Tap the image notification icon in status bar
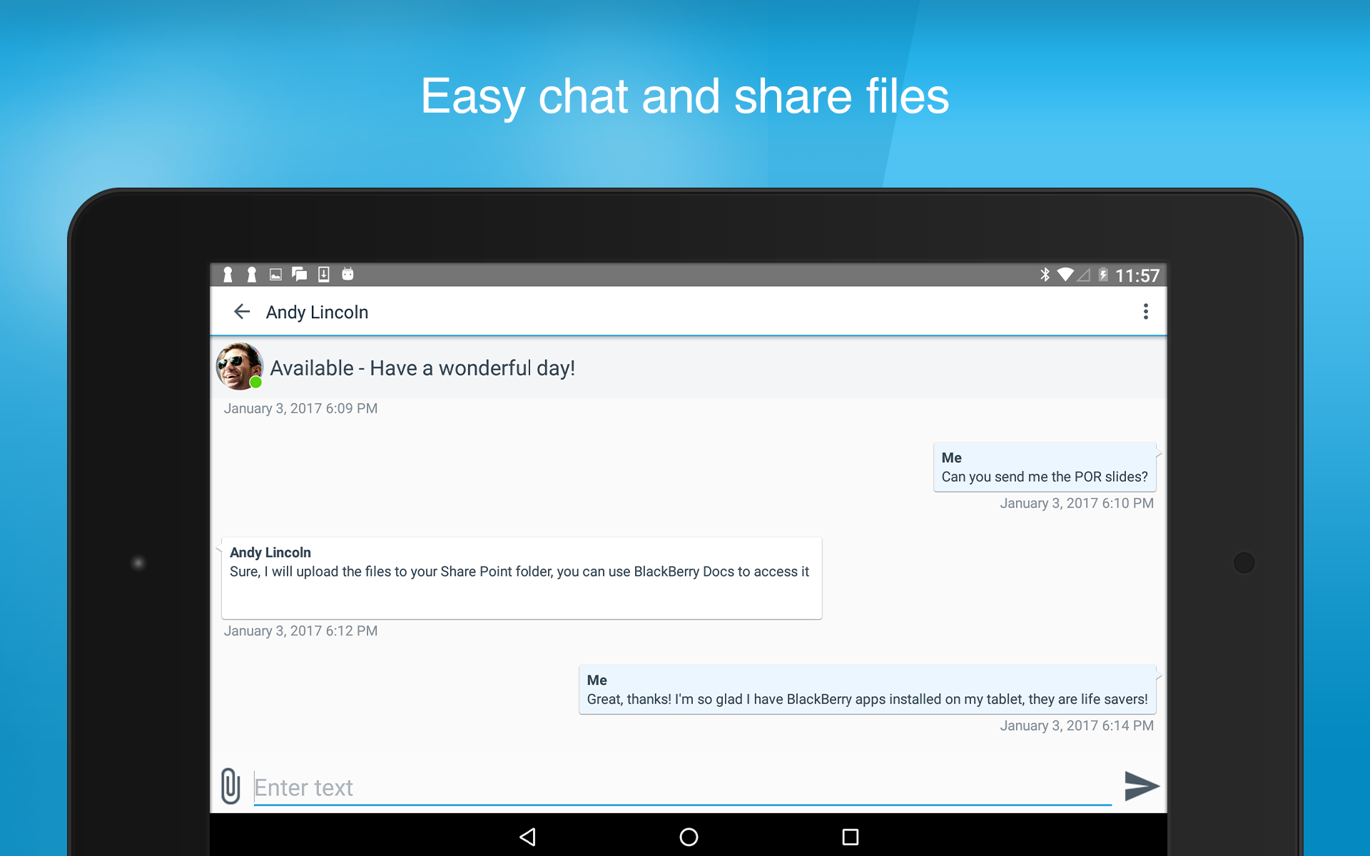This screenshot has height=856, width=1370. [275, 274]
